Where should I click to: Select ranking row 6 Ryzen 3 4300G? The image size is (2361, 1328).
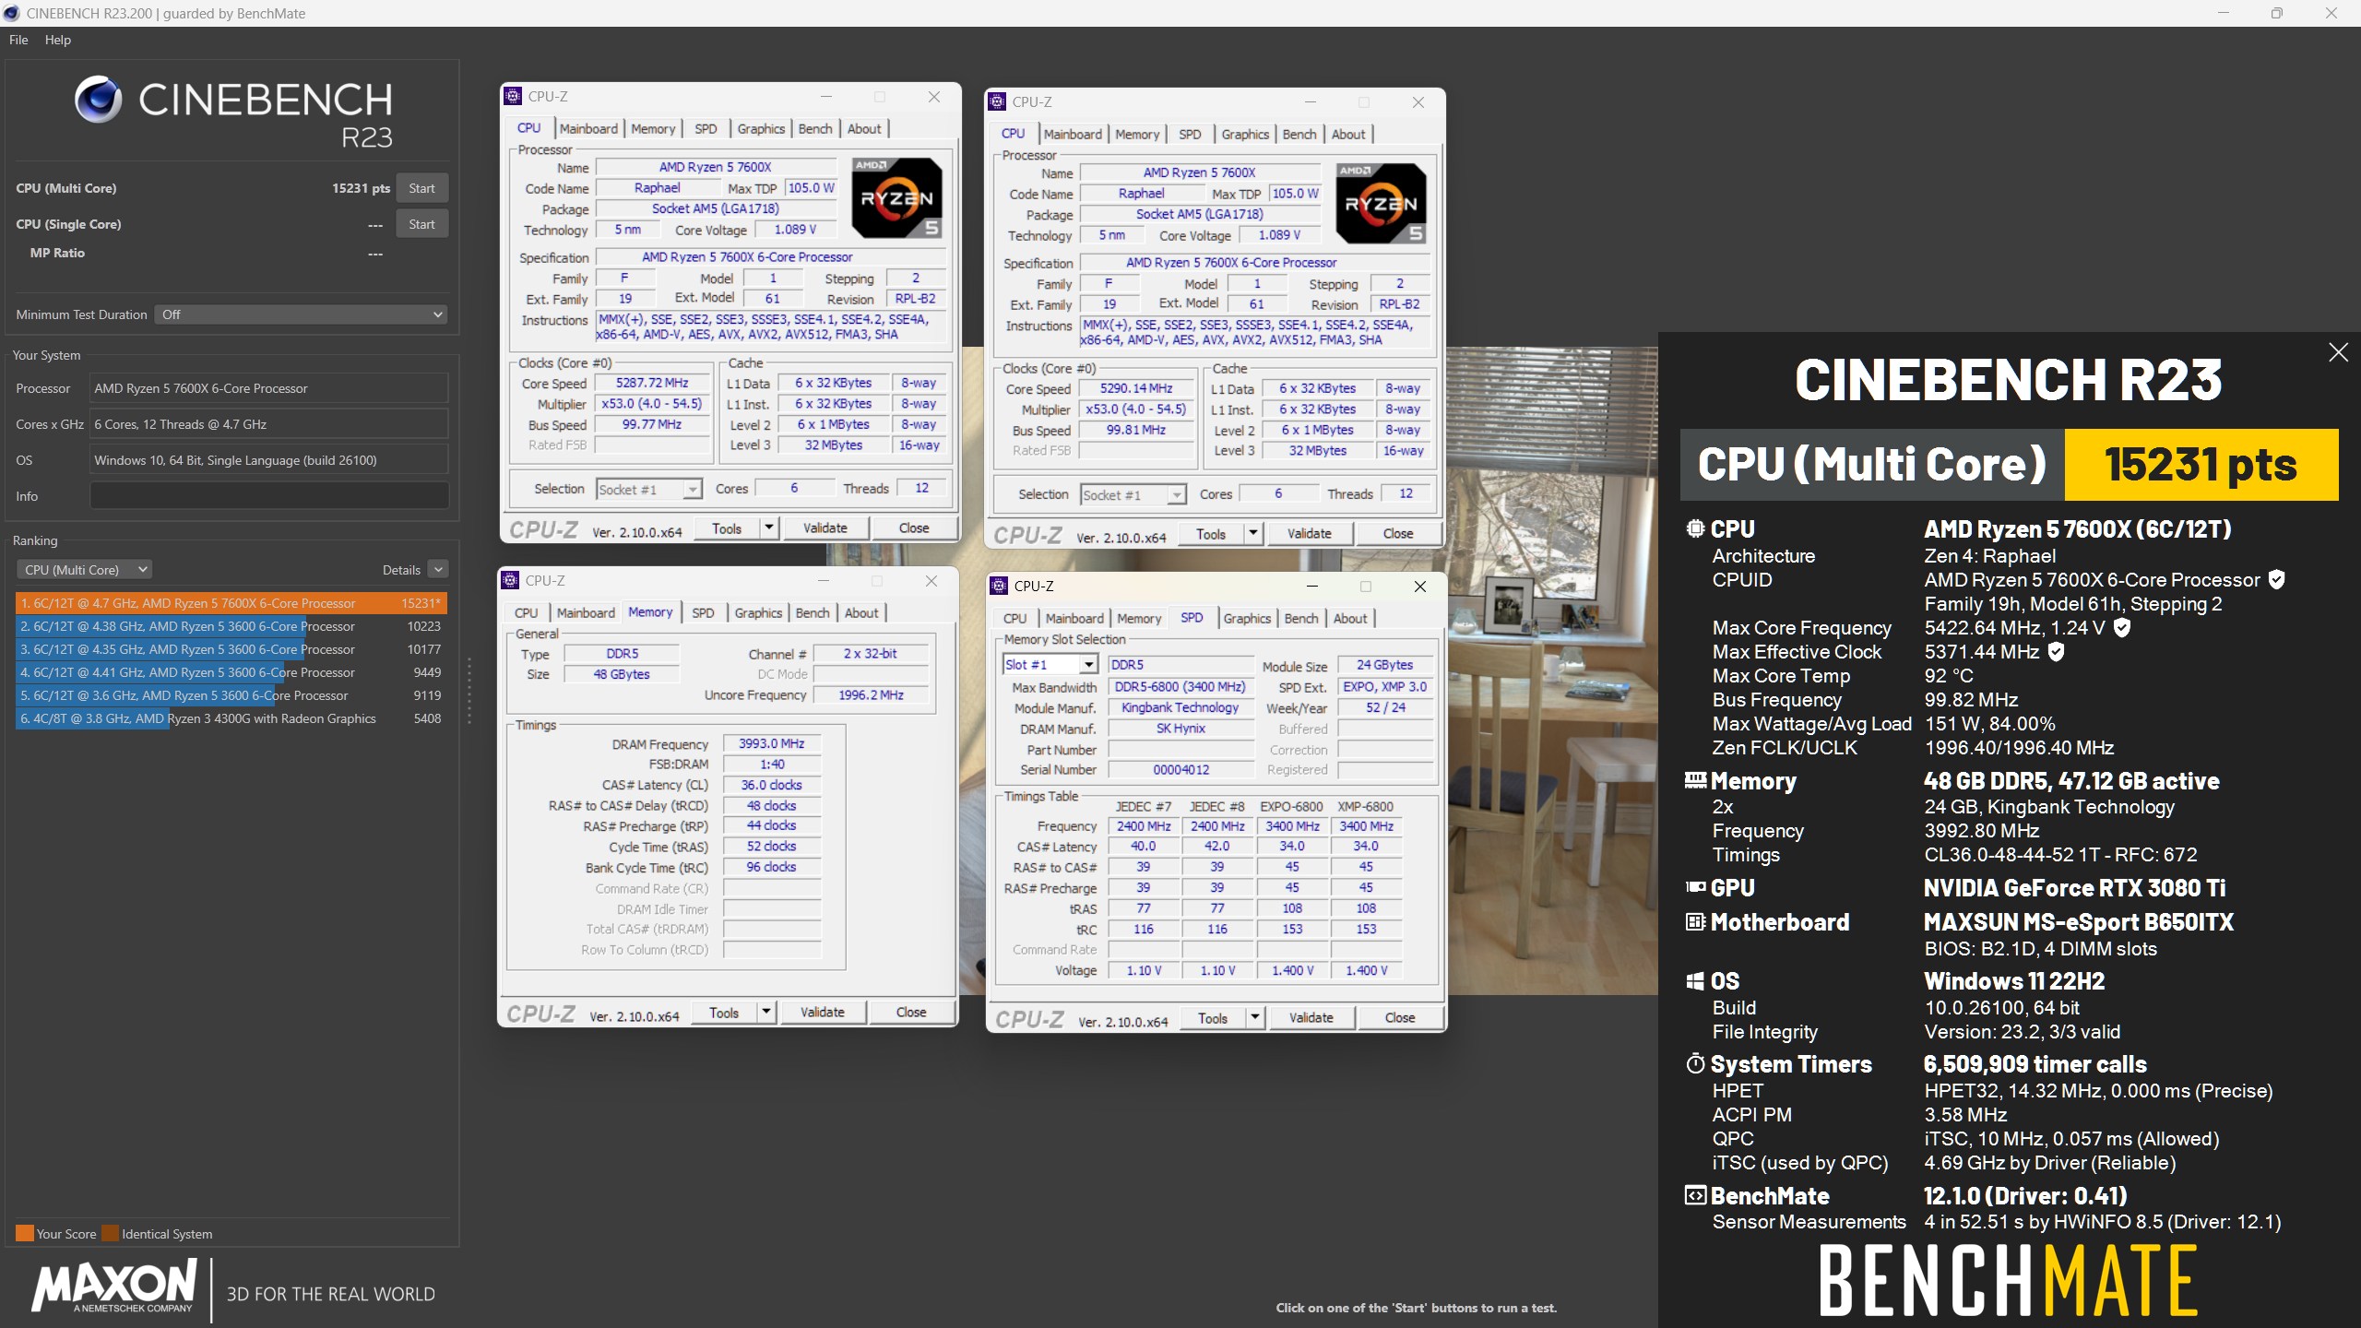click(231, 718)
